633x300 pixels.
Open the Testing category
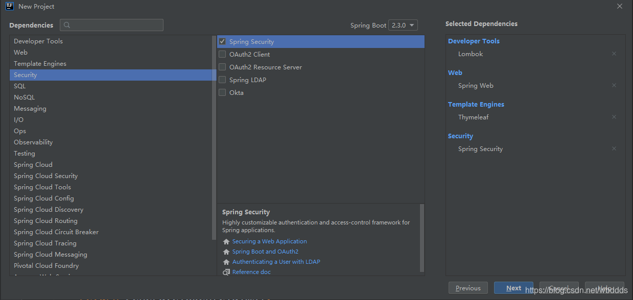tap(24, 153)
